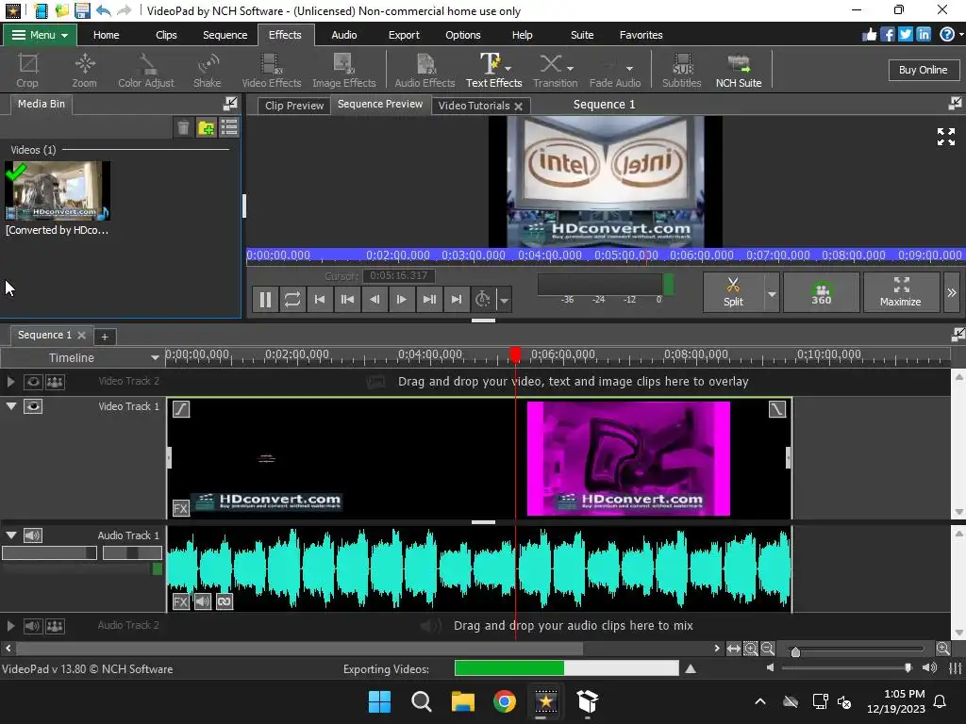Screen dimensions: 966x724
Task: Switch to the Clips tab
Action: click(166, 35)
